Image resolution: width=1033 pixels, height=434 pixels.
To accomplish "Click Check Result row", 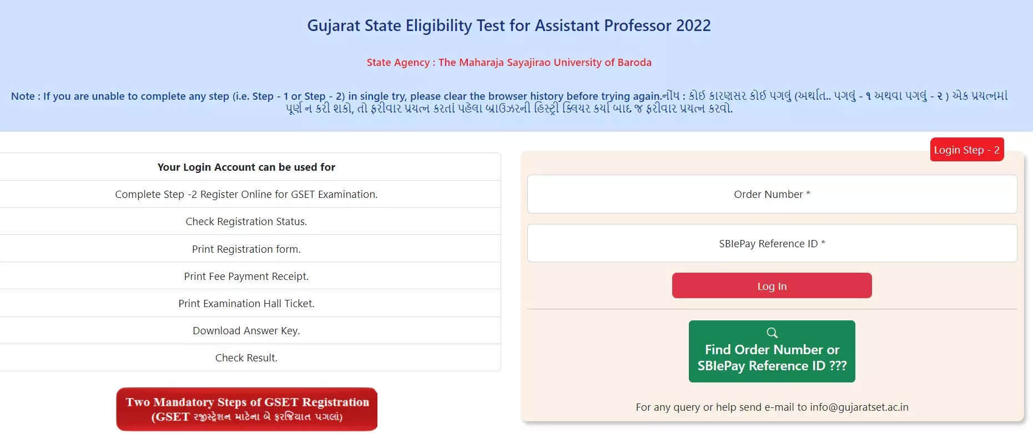I will coord(246,358).
